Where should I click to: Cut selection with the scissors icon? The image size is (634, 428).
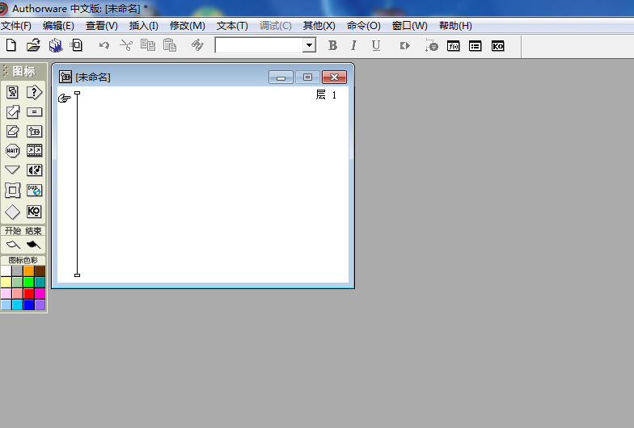[126, 45]
